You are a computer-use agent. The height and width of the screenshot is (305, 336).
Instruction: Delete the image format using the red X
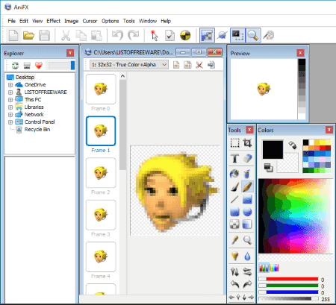pyautogui.click(x=199, y=65)
